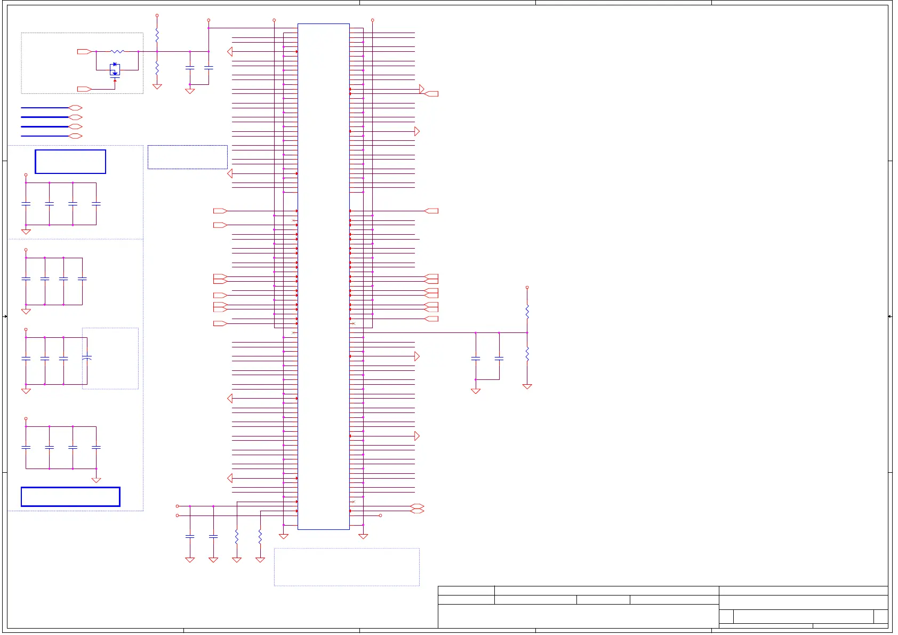Select the thick blue box above the capacitor banks

point(70,162)
